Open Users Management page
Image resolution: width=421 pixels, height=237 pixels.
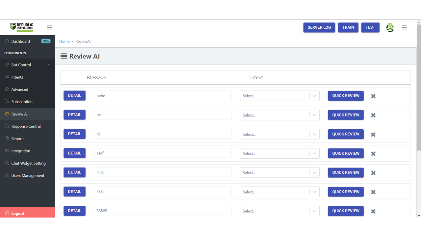(x=28, y=175)
